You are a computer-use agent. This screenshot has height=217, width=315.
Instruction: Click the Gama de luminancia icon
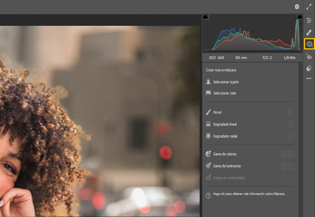click(208, 166)
